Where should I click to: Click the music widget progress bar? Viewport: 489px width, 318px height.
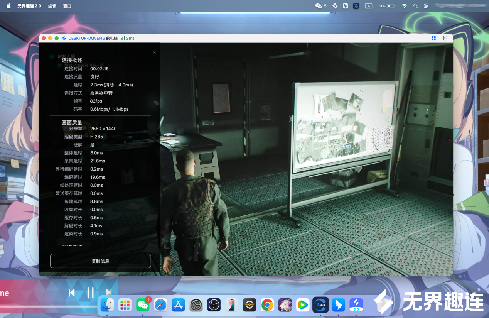click(x=49, y=307)
